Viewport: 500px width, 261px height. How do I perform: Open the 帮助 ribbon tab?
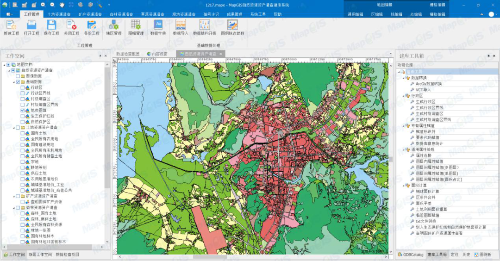point(277,14)
